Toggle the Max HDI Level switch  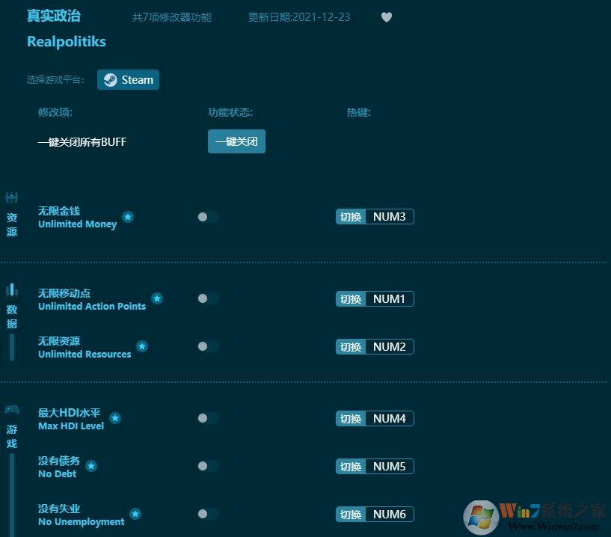point(203,418)
